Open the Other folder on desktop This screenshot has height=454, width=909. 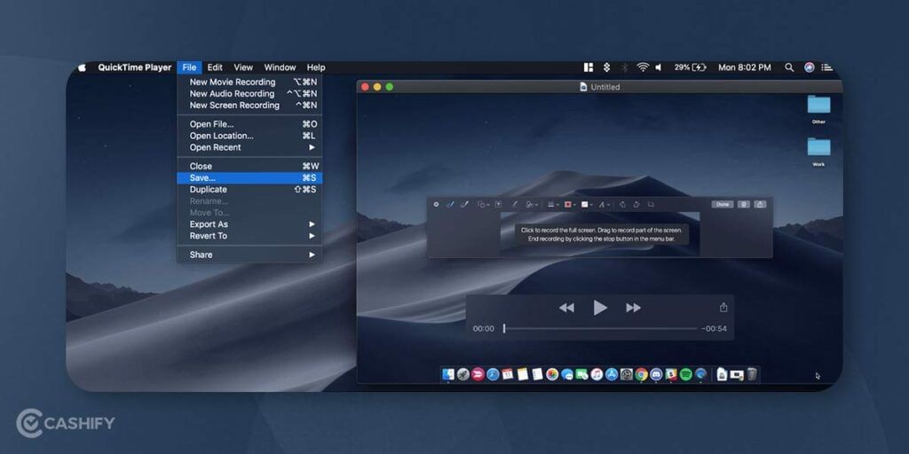[x=818, y=108]
